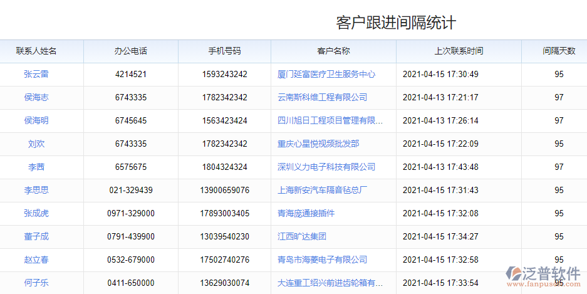Open customer 上海新安汽车隔音毡总厂

pos(322,190)
